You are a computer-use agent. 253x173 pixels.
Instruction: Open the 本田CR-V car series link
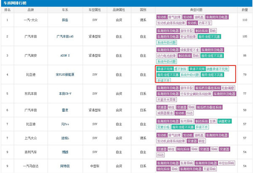tap(65, 94)
